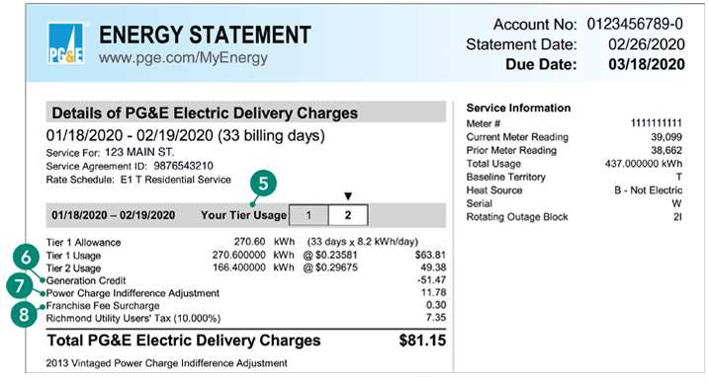Click the Rotating Outage Block value

pyautogui.click(x=677, y=217)
